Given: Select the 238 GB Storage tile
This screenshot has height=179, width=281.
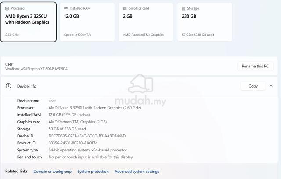Looking at the screenshot, I should (x=205, y=22).
